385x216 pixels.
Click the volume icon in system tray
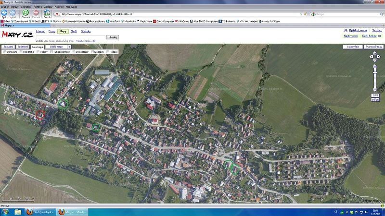[x=366, y=212]
